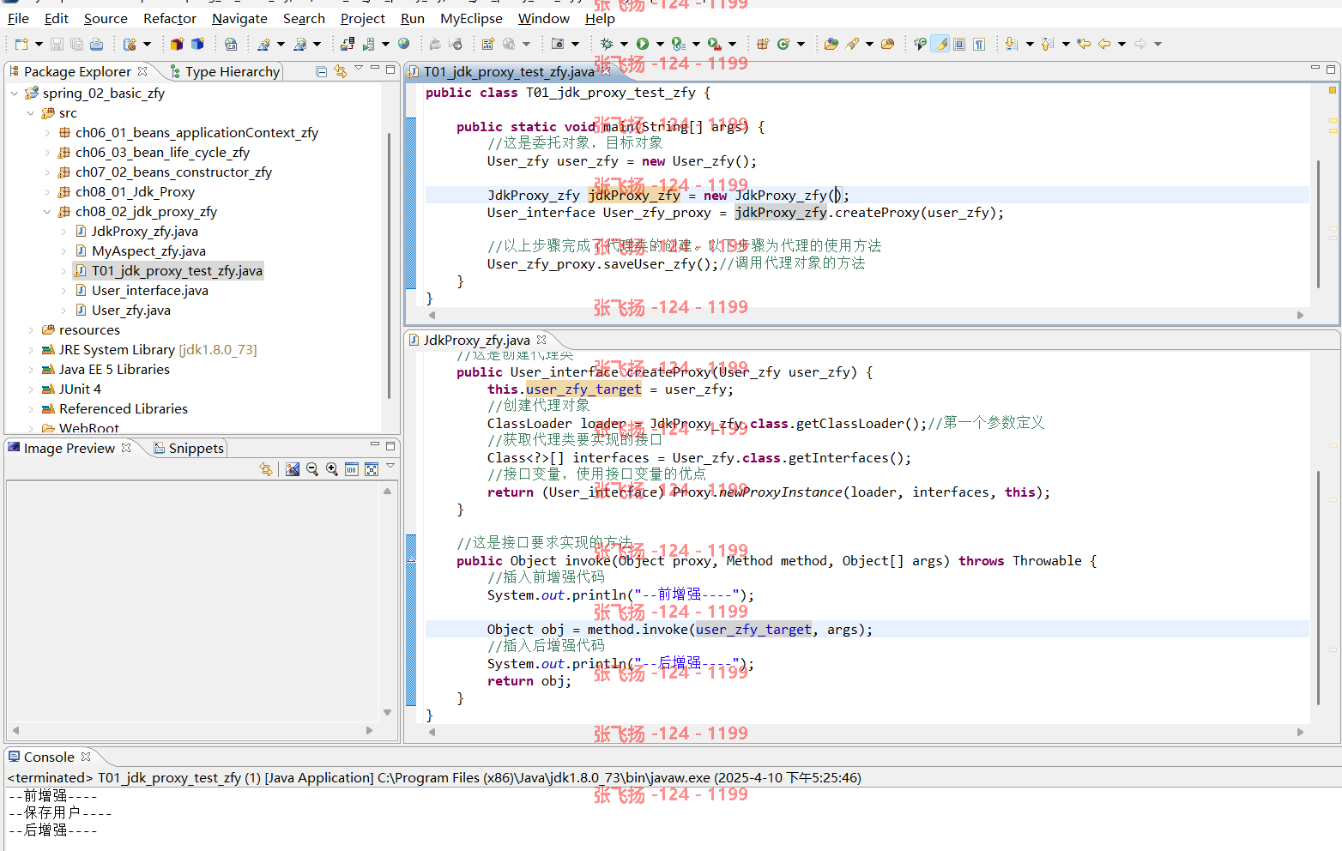1342x851 pixels.
Task: Select the resources folder
Action: coord(89,330)
